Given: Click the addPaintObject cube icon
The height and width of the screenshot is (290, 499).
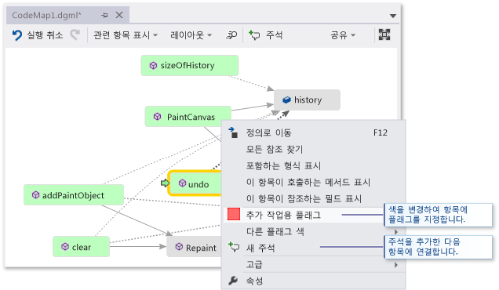Looking at the screenshot, I should click(x=35, y=194).
